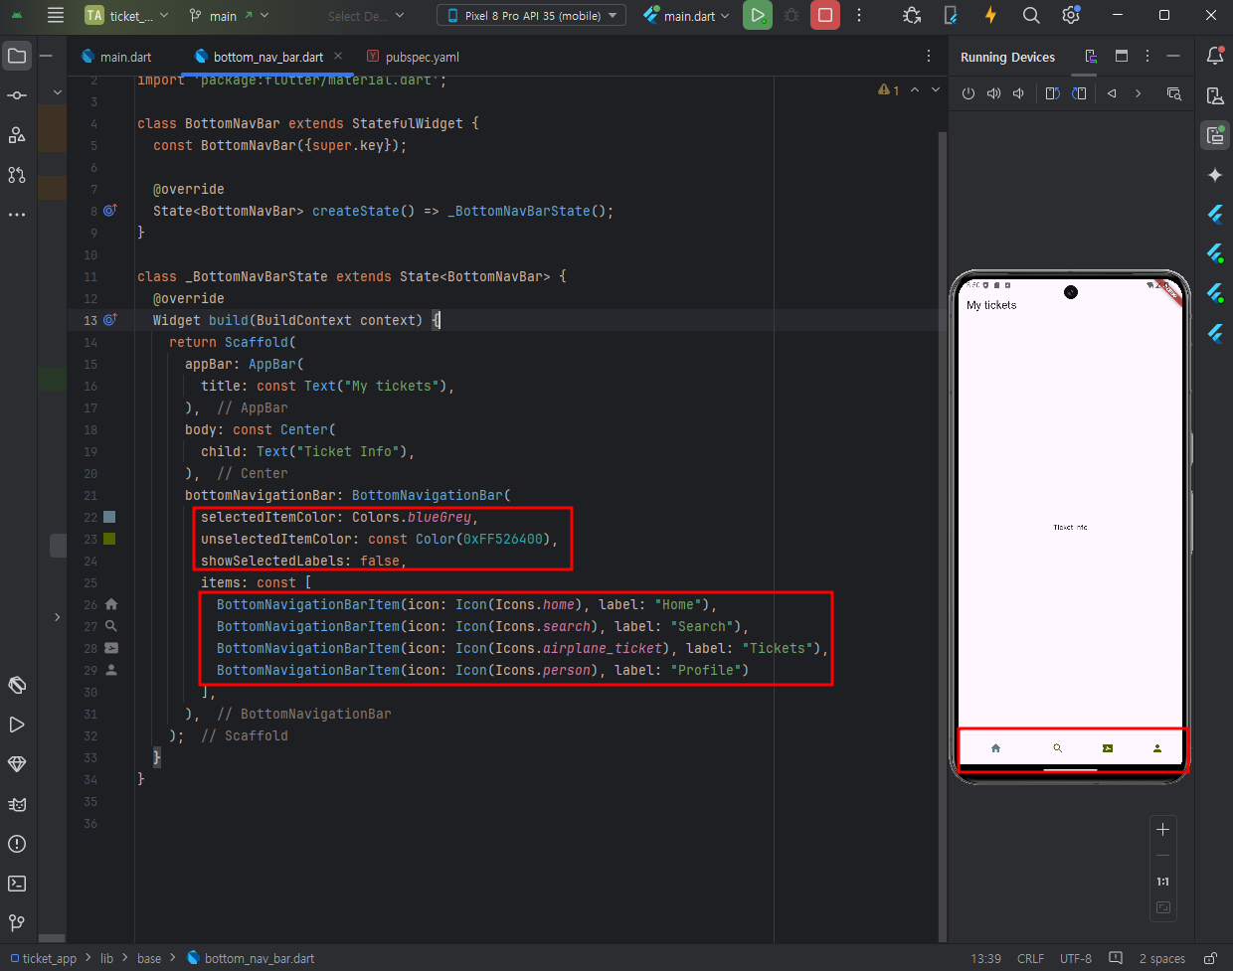Click the CRLF line separator in status bar

[x=1030, y=958]
